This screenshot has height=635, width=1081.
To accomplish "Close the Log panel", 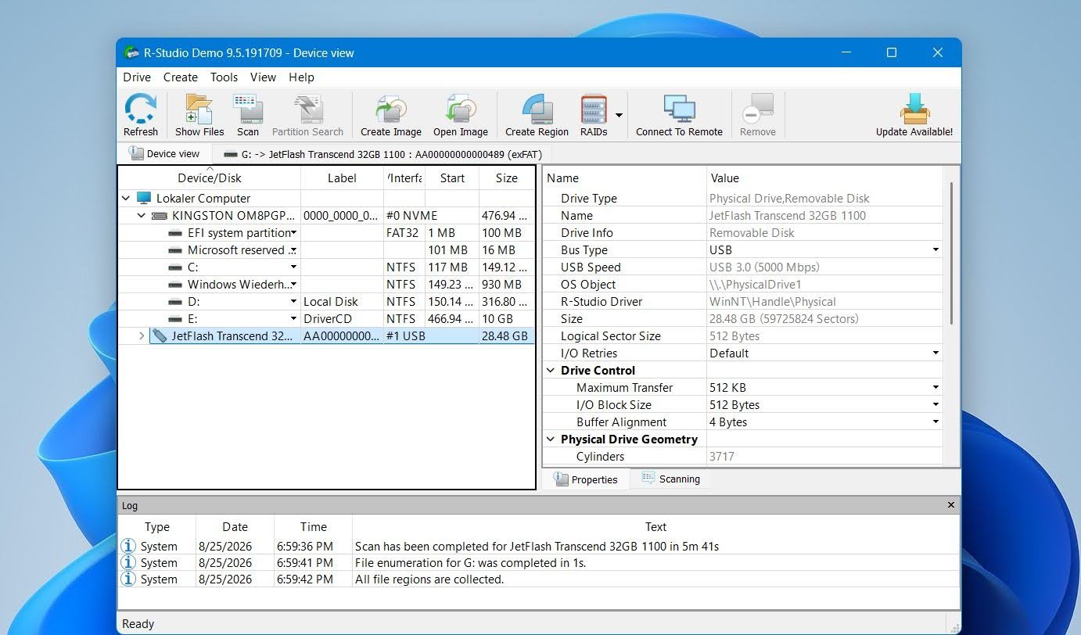I will 951,505.
